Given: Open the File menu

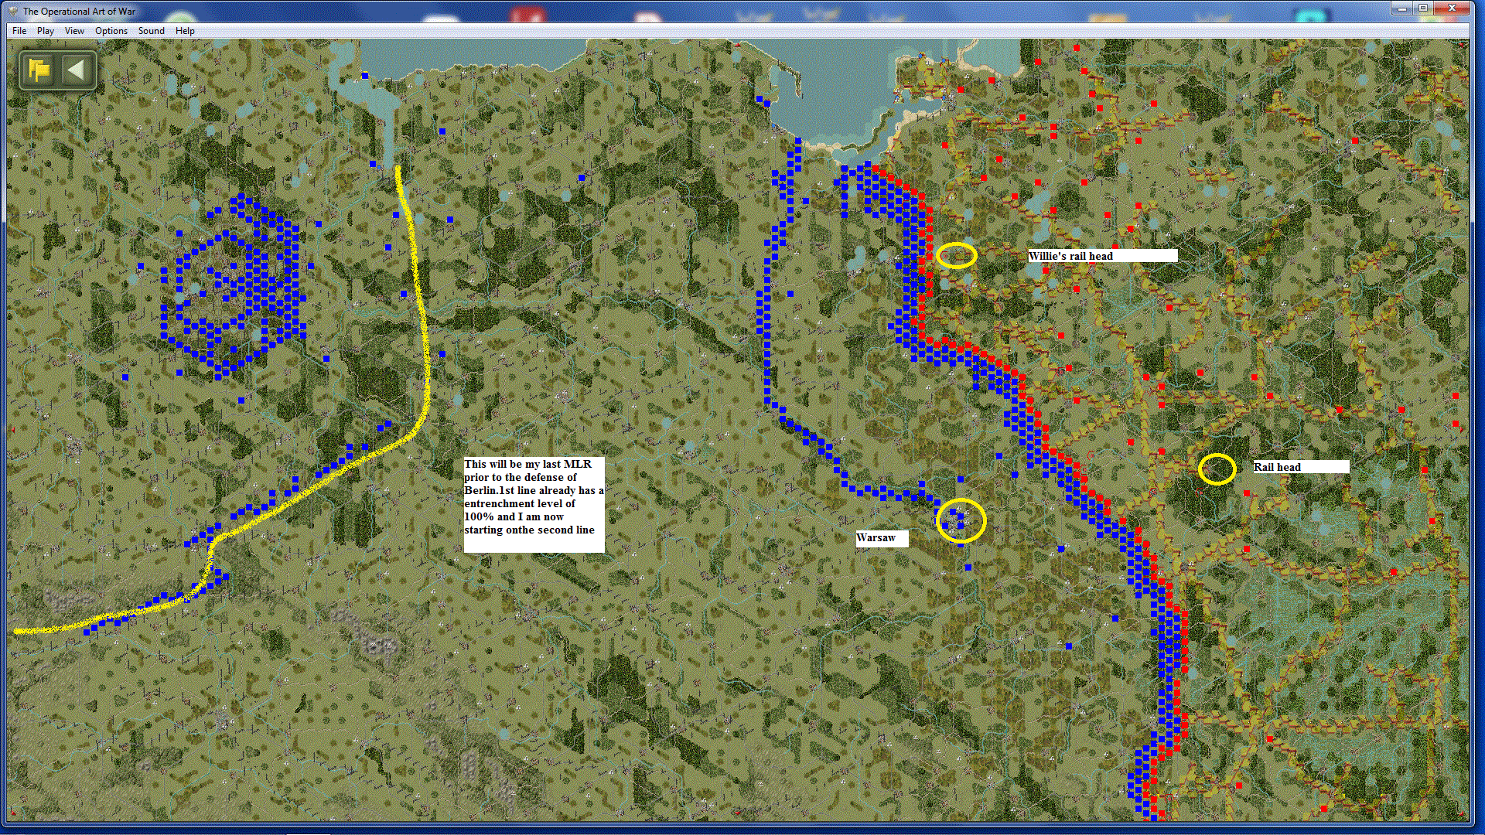Looking at the screenshot, I should point(19,31).
